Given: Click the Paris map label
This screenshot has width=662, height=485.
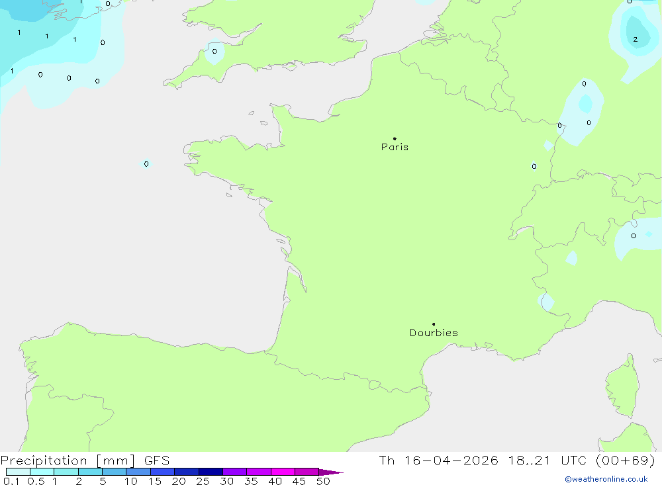Looking at the screenshot, I should [395, 148].
